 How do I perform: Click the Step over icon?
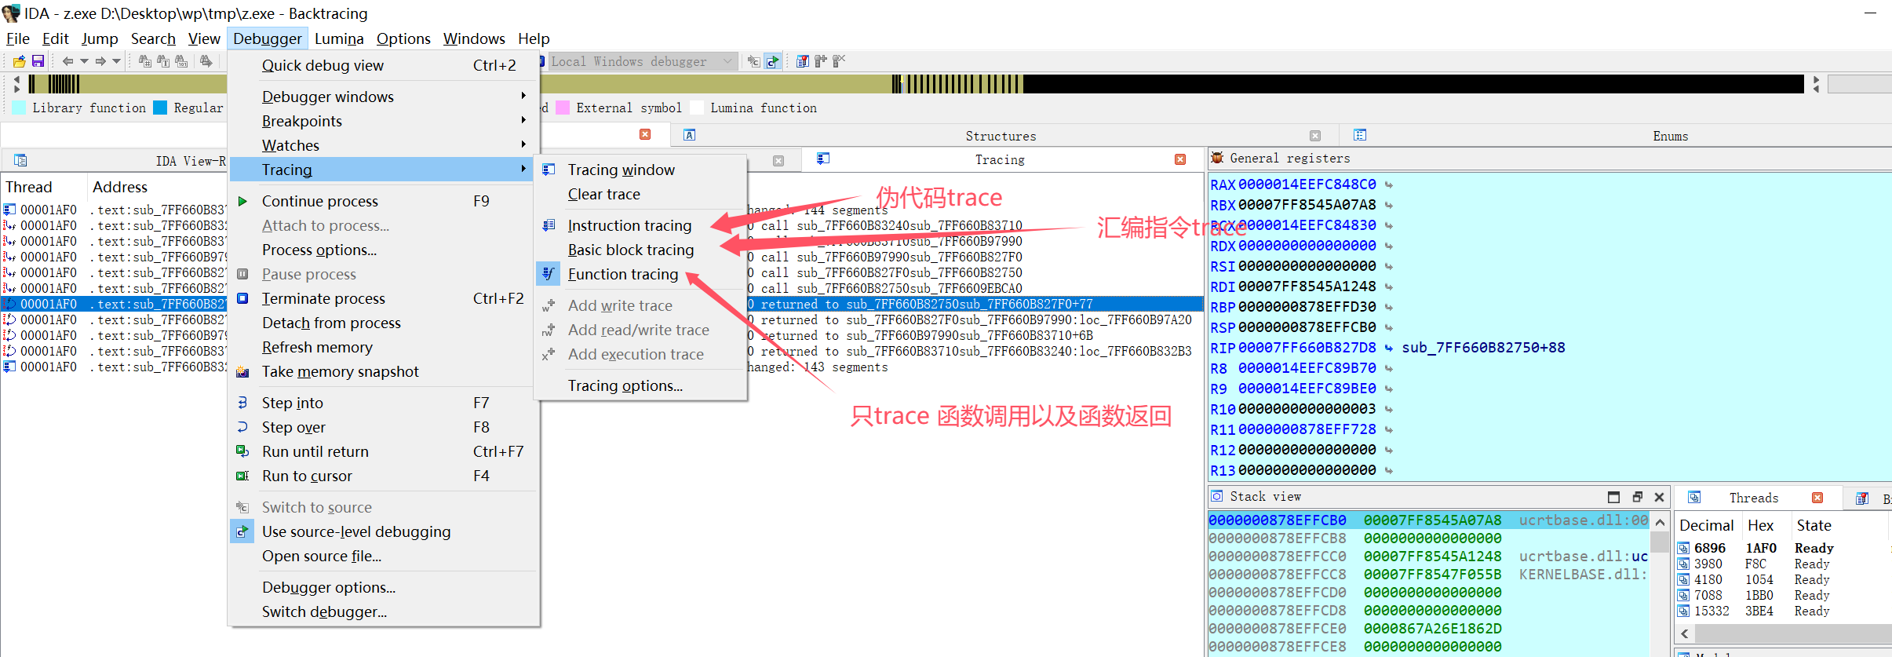coord(242,427)
